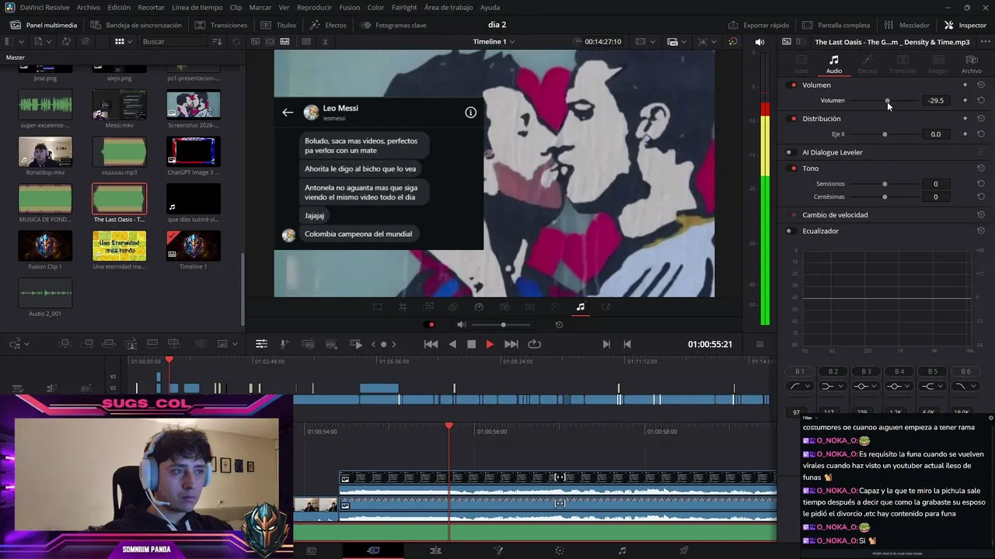This screenshot has height=559, width=995.
Task: Open the Inspector panel
Action: 965,25
